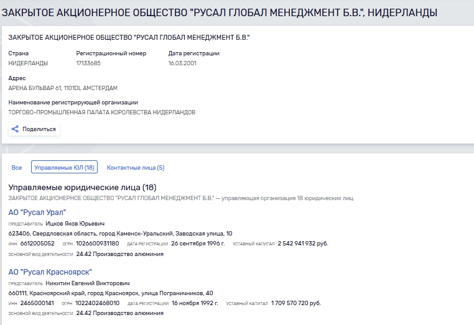
Task: Click the page title with НИДЕРЛАНДЫ
Action: 220,12
